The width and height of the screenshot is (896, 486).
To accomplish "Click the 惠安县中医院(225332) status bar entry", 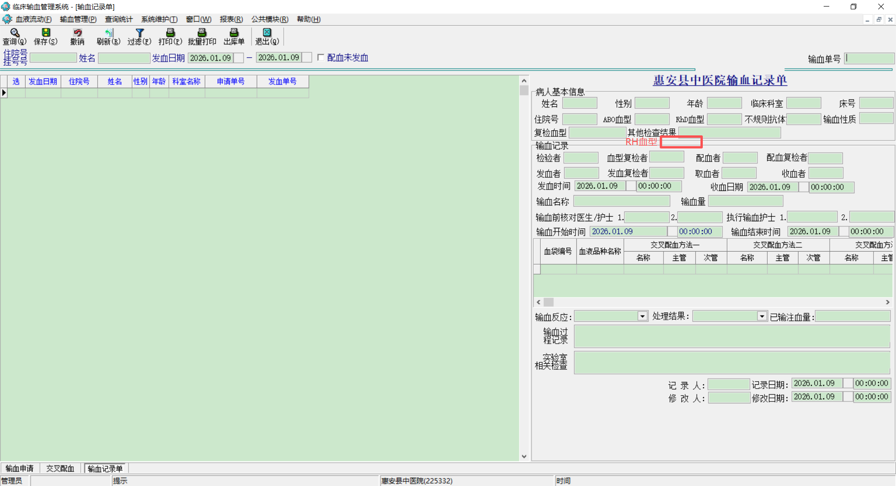I will coord(417,480).
